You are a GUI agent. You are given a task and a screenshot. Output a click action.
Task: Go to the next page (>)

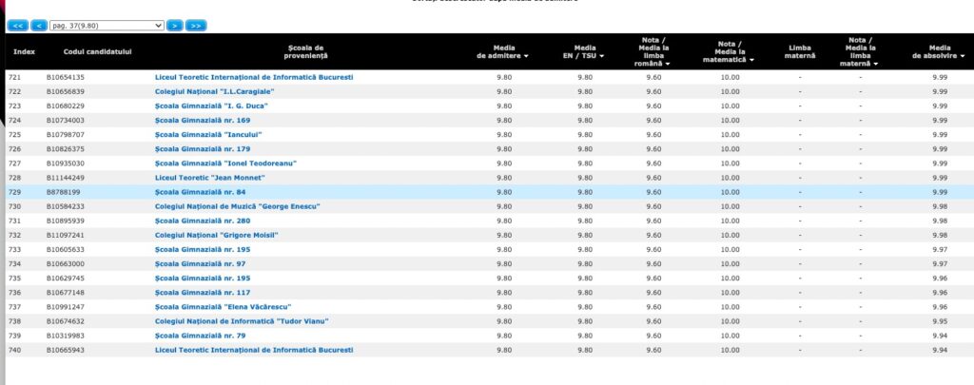(x=175, y=25)
